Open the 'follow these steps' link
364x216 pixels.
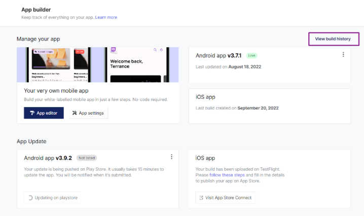pyautogui.click(x=227, y=175)
